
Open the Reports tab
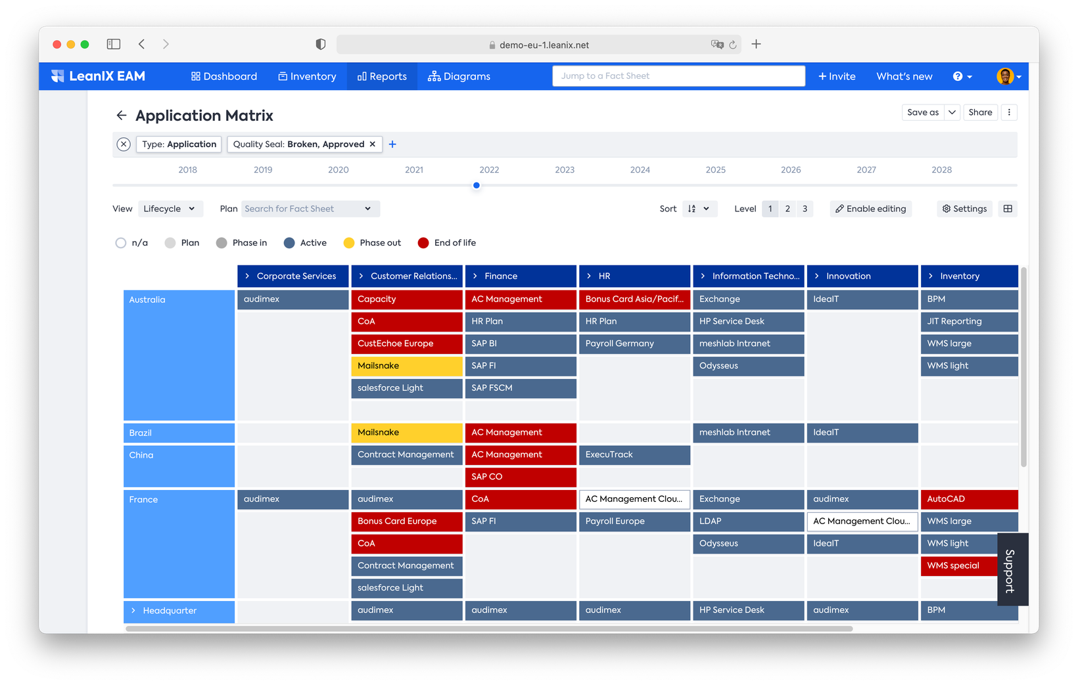(382, 76)
